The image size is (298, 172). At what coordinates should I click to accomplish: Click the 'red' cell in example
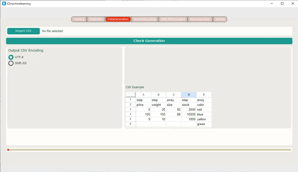click(204, 109)
